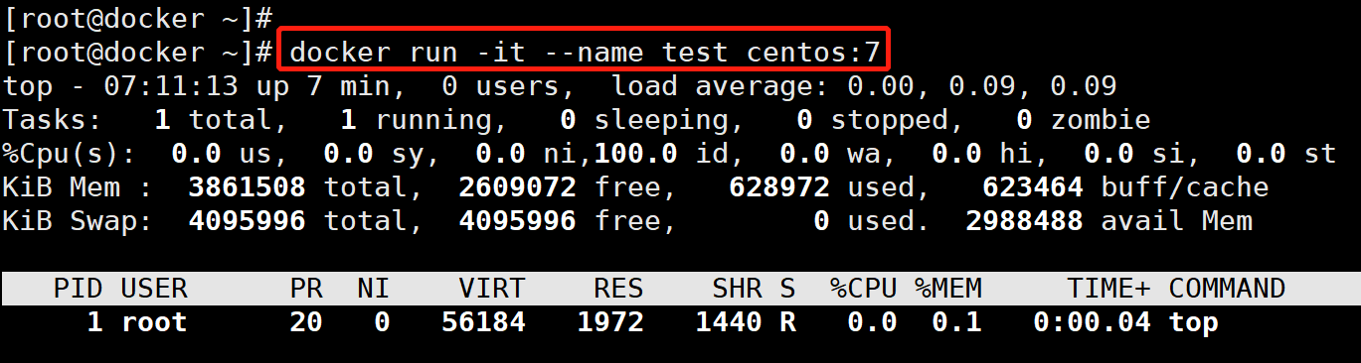
Task: Click the VIRT column header
Action: pos(491,289)
